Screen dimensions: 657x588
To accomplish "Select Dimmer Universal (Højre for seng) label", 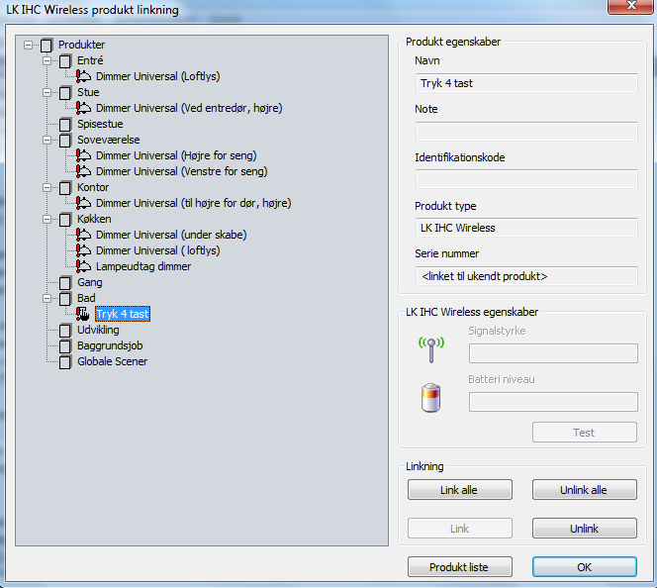I will [176, 155].
